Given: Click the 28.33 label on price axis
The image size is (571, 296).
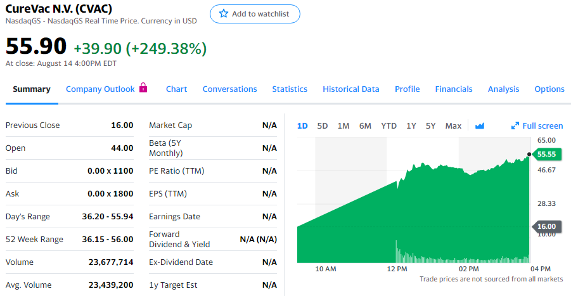Looking at the screenshot, I should point(547,203).
